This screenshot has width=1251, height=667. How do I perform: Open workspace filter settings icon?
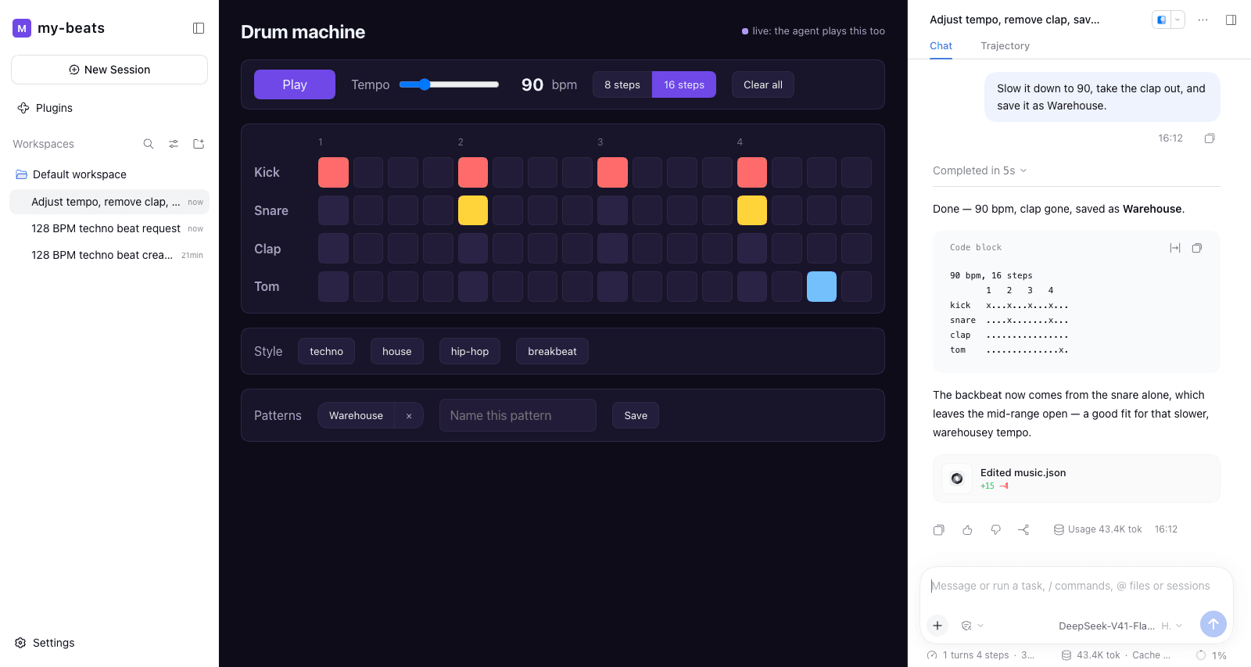pos(174,144)
